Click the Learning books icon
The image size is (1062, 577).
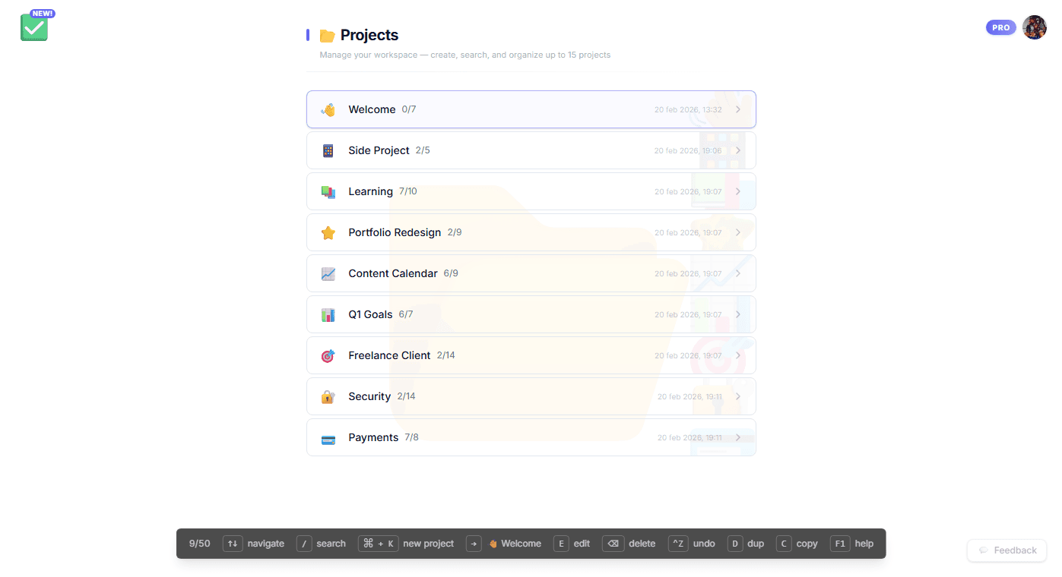[x=328, y=191]
